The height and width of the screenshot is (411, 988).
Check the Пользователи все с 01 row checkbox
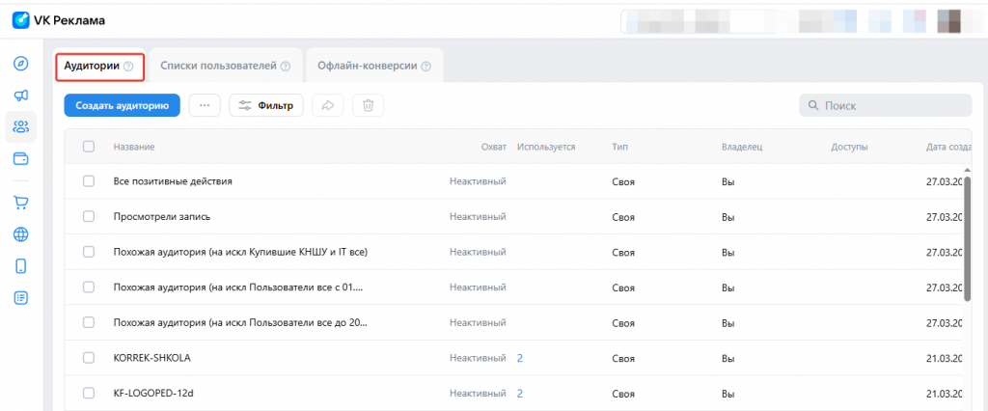tap(89, 288)
